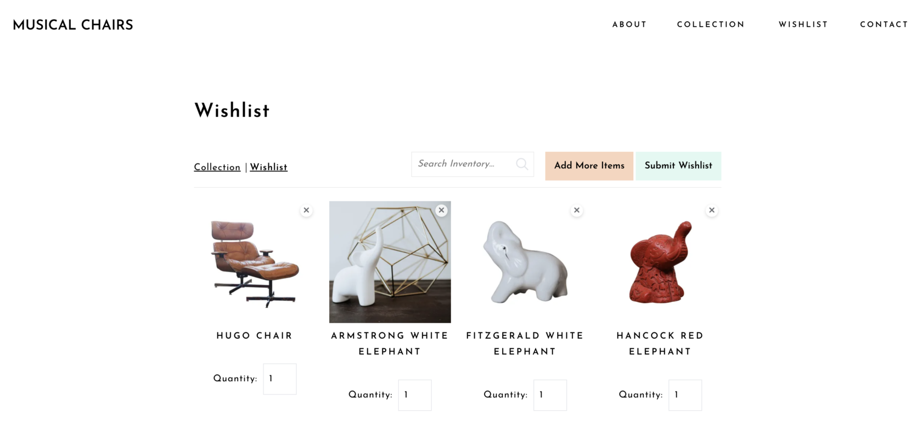922x424 pixels.
Task: Select Fitzgerald White Elephant quantity field
Action: [x=550, y=395]
